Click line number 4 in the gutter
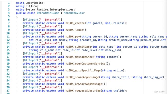This screenshot has width=167, height=94. point(9,13)
